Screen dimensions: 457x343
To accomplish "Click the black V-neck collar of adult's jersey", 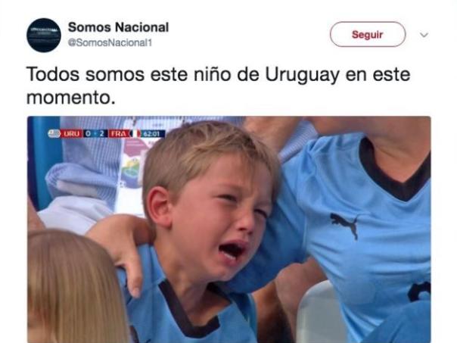I will [393, 172].
